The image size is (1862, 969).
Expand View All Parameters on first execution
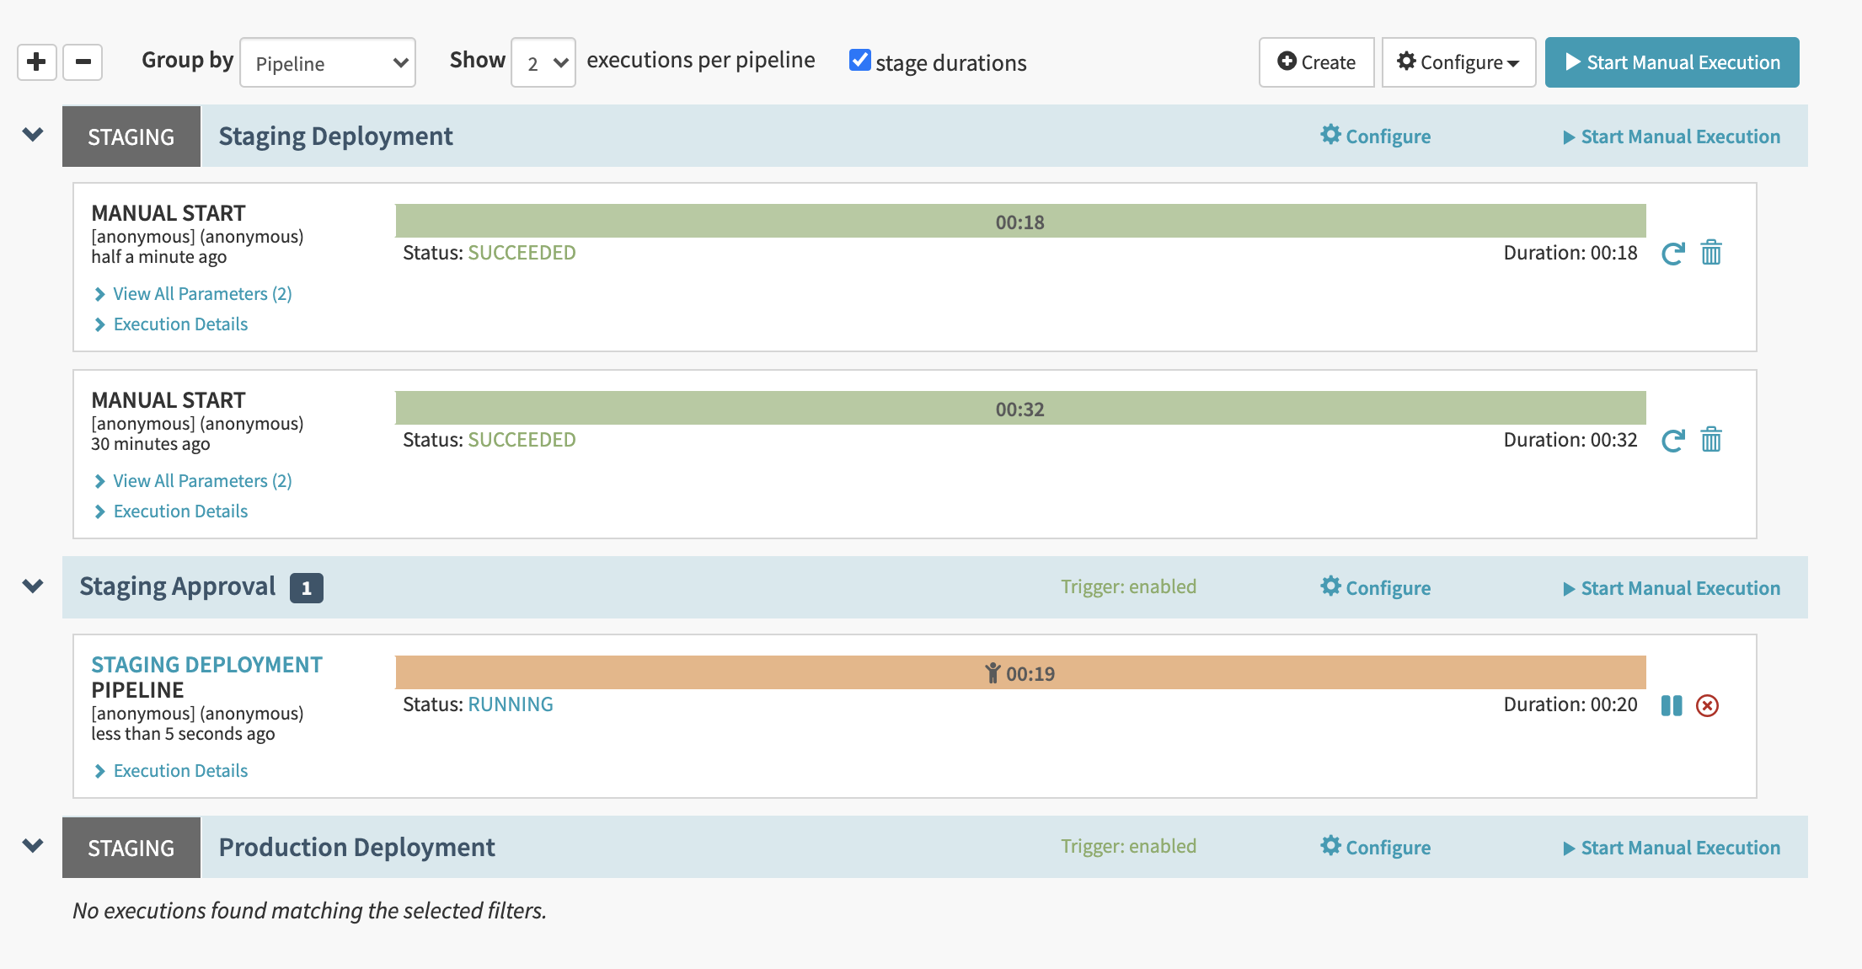(201, 293)
